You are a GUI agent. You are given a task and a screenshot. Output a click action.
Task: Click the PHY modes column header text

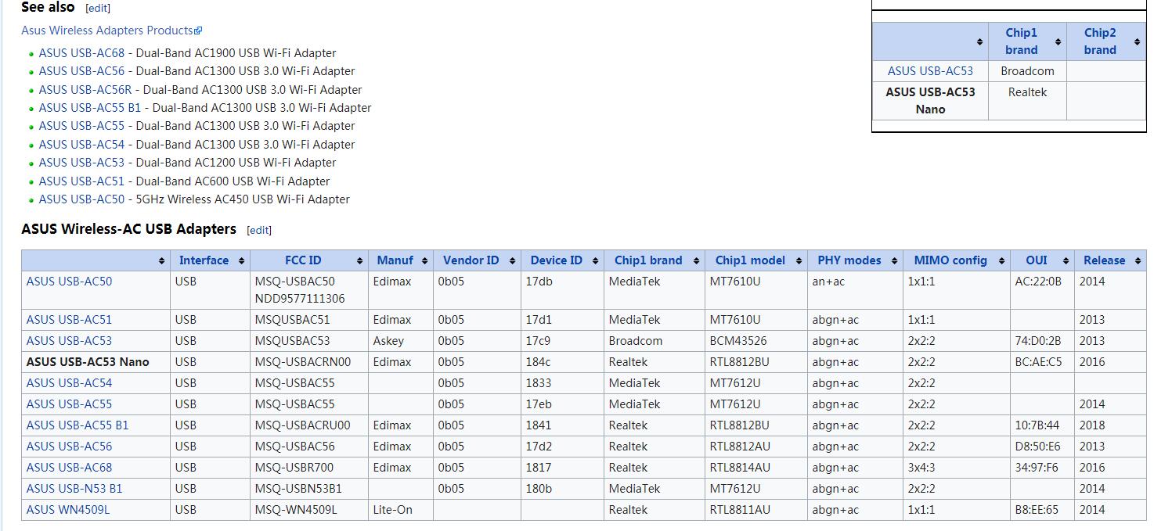pyautogui.click(x=849, y=260)
